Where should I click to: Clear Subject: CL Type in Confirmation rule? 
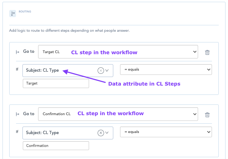point(101,133)
